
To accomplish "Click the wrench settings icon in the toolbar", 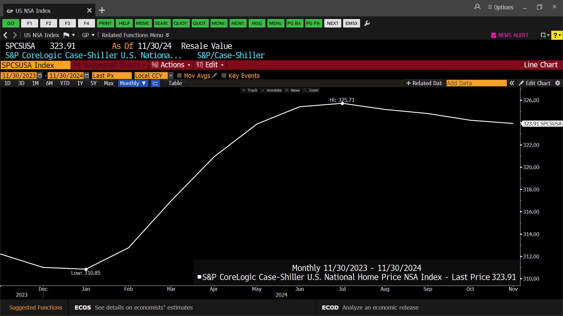I will coord(367,23).
